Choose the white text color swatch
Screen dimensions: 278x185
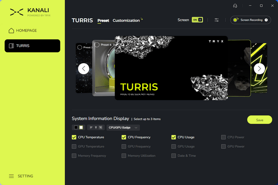click(81, 127)
